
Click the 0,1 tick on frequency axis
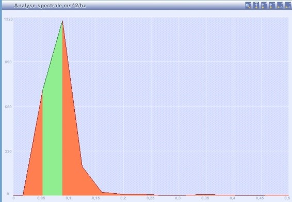tap(68, 198)
